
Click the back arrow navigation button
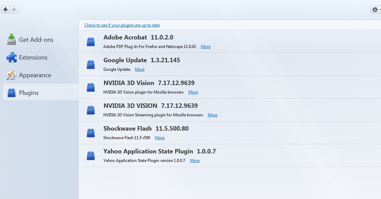click(x=5, y=10)
